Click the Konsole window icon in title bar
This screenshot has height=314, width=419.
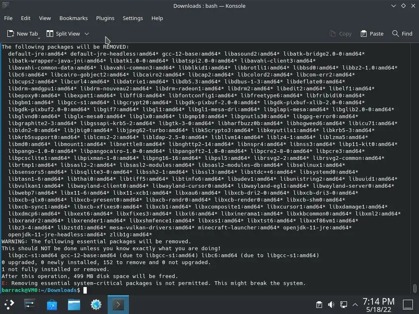(x=5, y=5)
